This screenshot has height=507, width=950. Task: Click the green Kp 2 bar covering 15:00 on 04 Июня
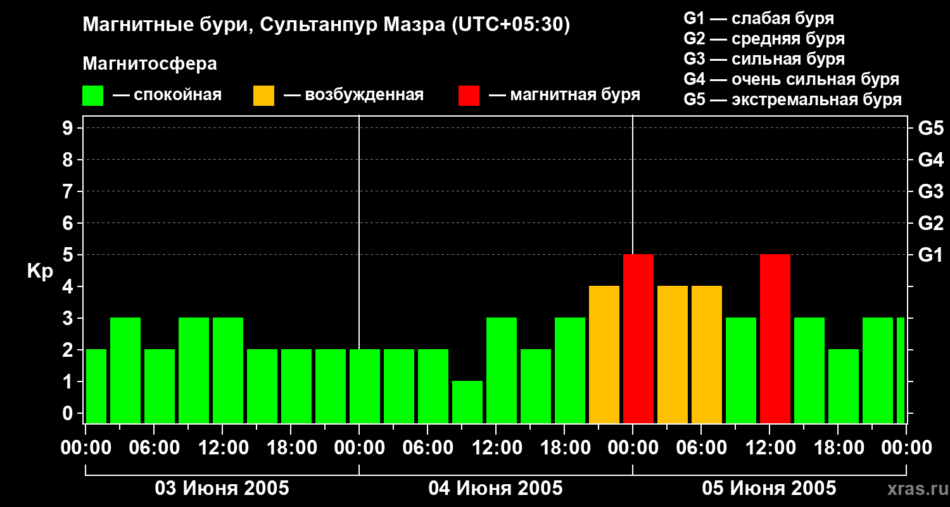pyautogui.click(x=536, y=387)
